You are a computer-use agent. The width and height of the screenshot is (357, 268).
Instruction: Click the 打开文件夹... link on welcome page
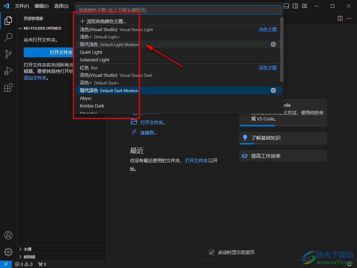click(153, 122)
